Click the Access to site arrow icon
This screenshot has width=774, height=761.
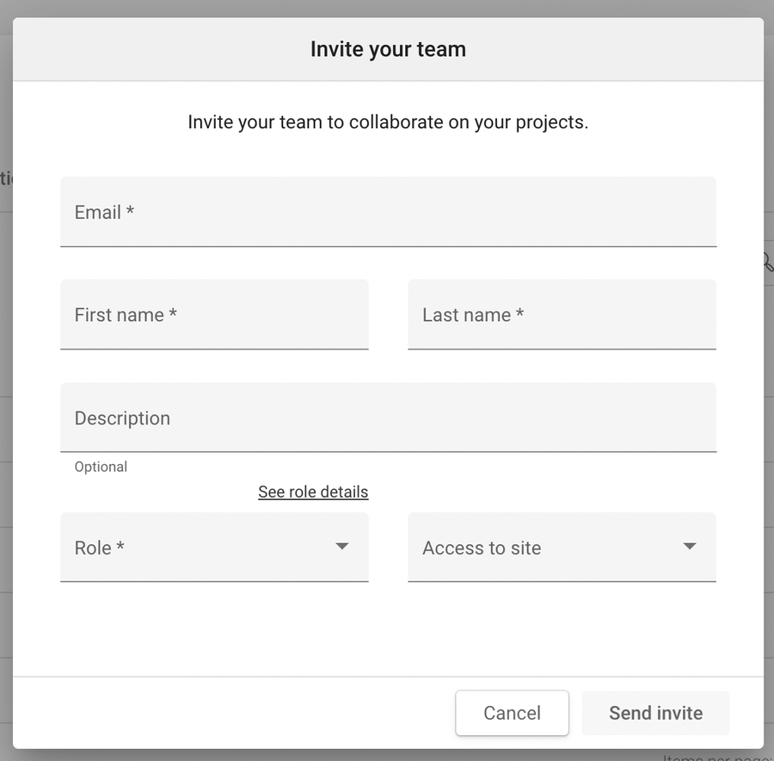(690, 547)
